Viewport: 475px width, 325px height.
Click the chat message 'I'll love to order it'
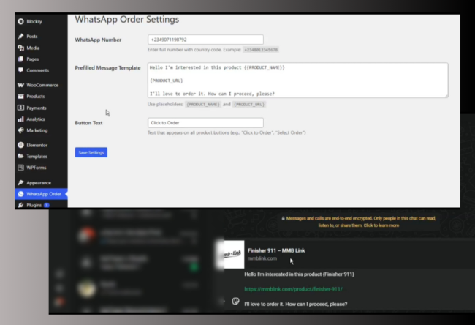(x=296, y=304)
